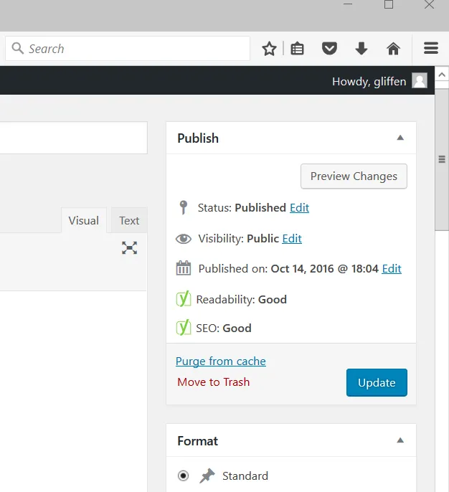Edit the post Visibility setting
The height and width of the screenshot is (492, 449).
pos(292,238)
